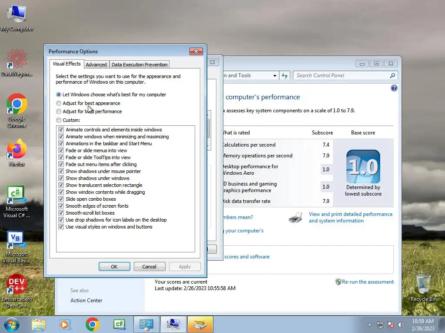Click Cancel in Performance Options

click(149, 267)
